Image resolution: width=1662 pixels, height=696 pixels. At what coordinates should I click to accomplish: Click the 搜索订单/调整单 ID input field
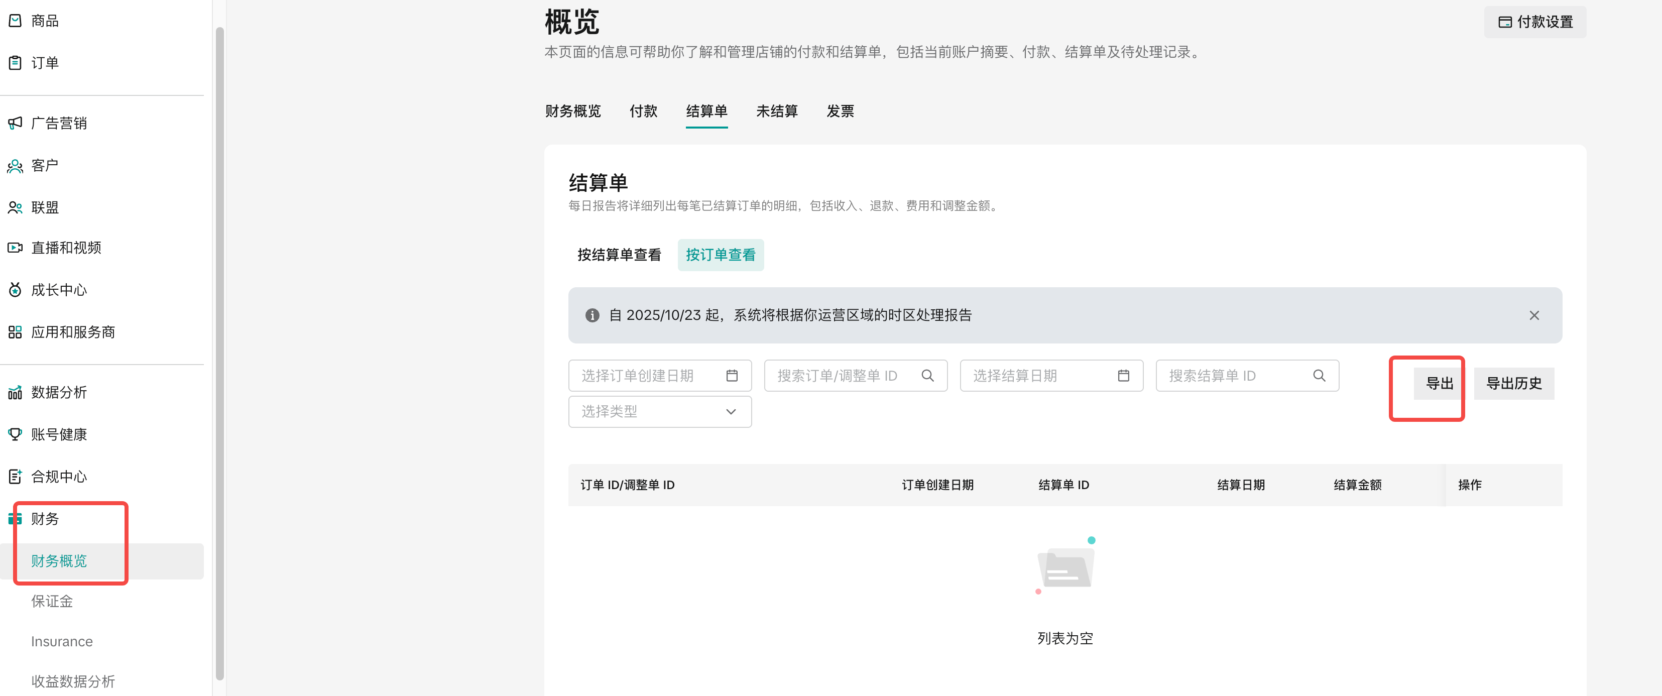pos(845,376)
